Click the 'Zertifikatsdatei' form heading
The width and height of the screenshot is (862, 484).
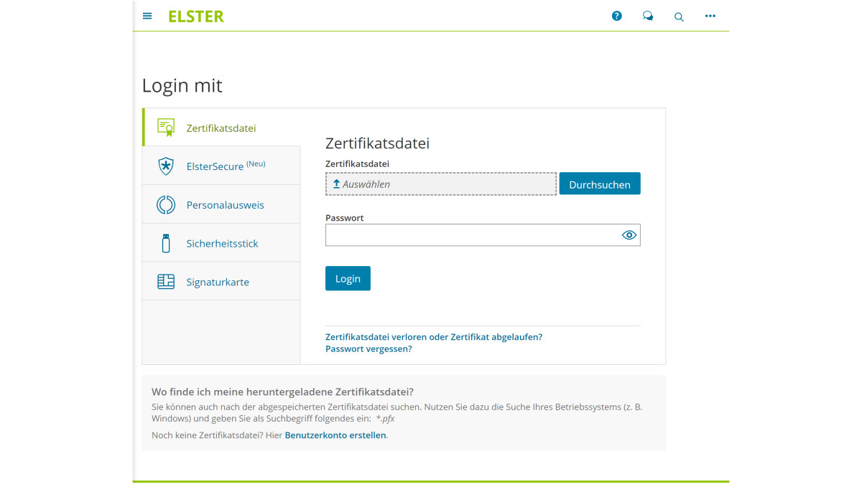point(377,143)
